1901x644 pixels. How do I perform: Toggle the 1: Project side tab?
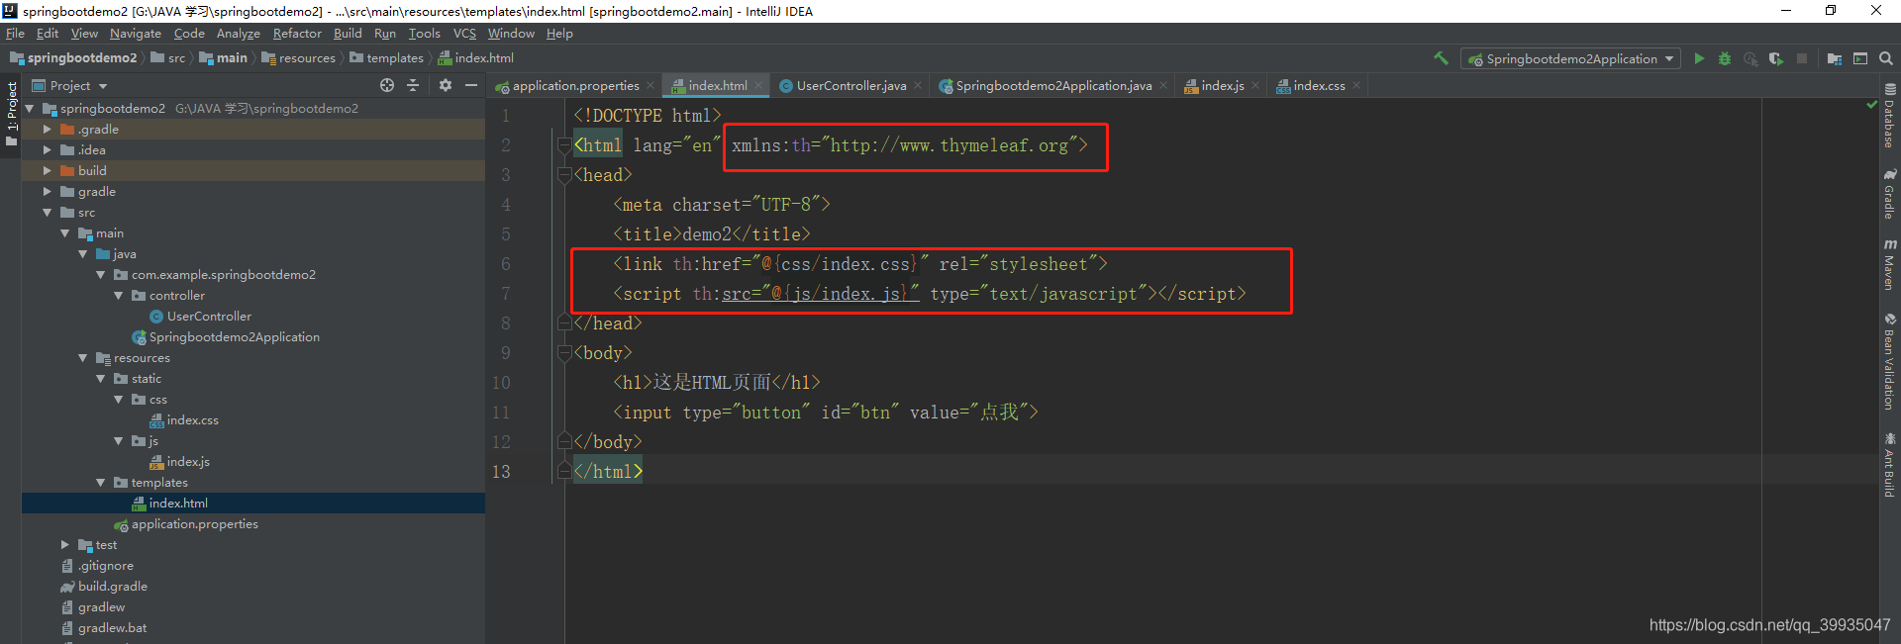click(x=11, y=113)
